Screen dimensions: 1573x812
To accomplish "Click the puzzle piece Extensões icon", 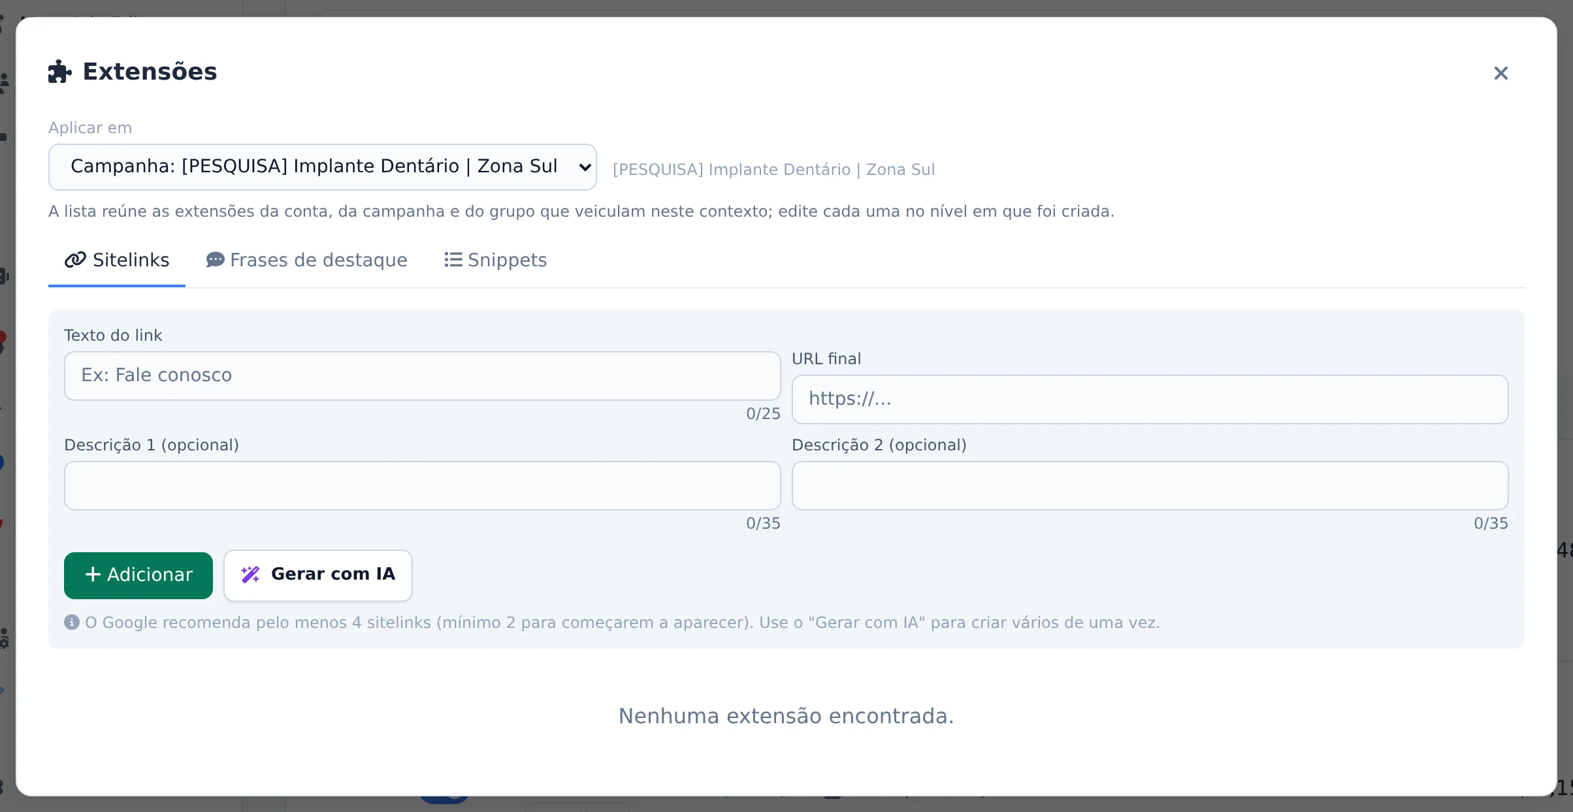I will click(x=60, y=72).
